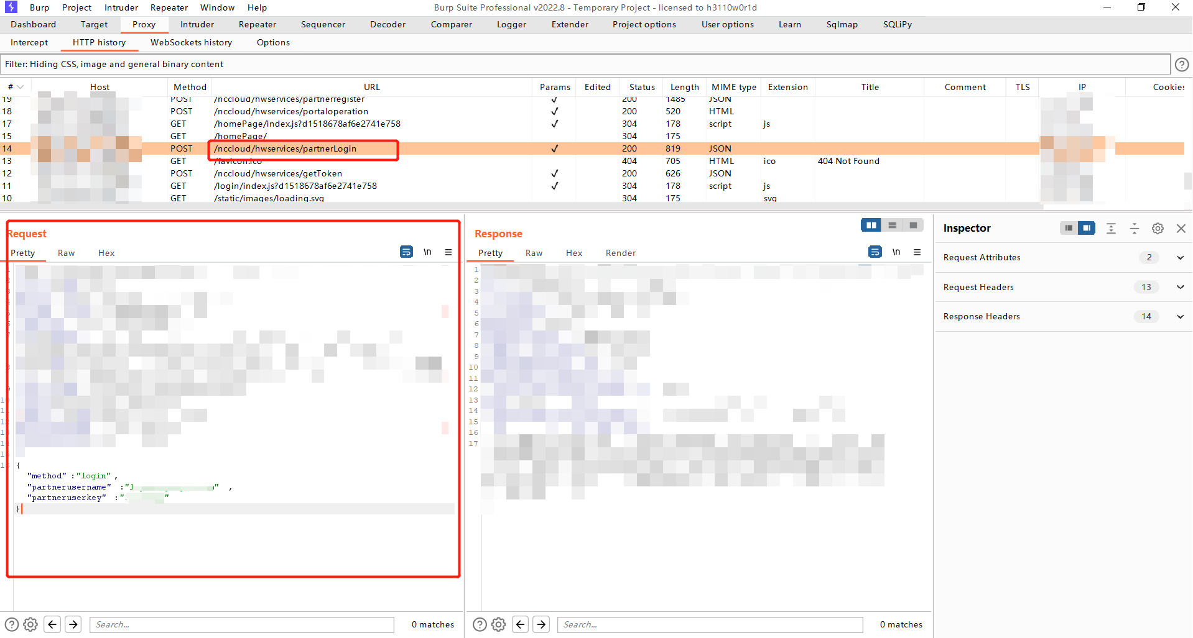The height and width of the screenshot is (638, 1193).
Task: Click the filter bar to edit filters
Action: [585, 64]
